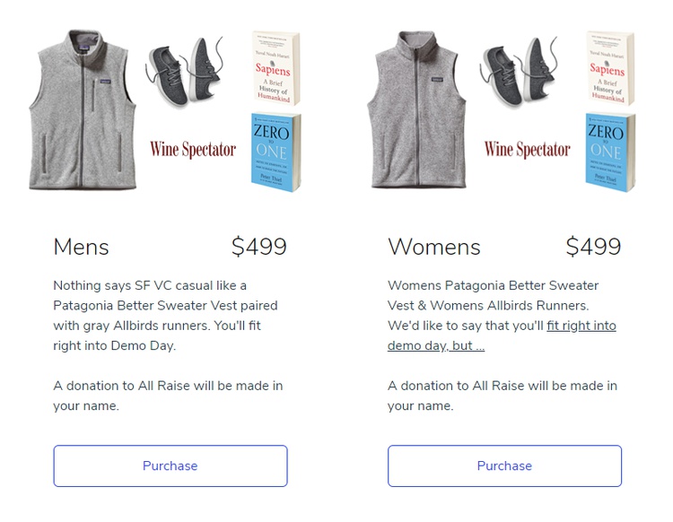Click the Wine Spectator logo in Mens bundle
The image size is (673, 522).
(x=193, y=149)
